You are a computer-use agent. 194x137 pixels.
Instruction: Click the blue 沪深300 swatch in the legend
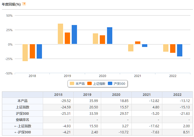coord(110,84)
